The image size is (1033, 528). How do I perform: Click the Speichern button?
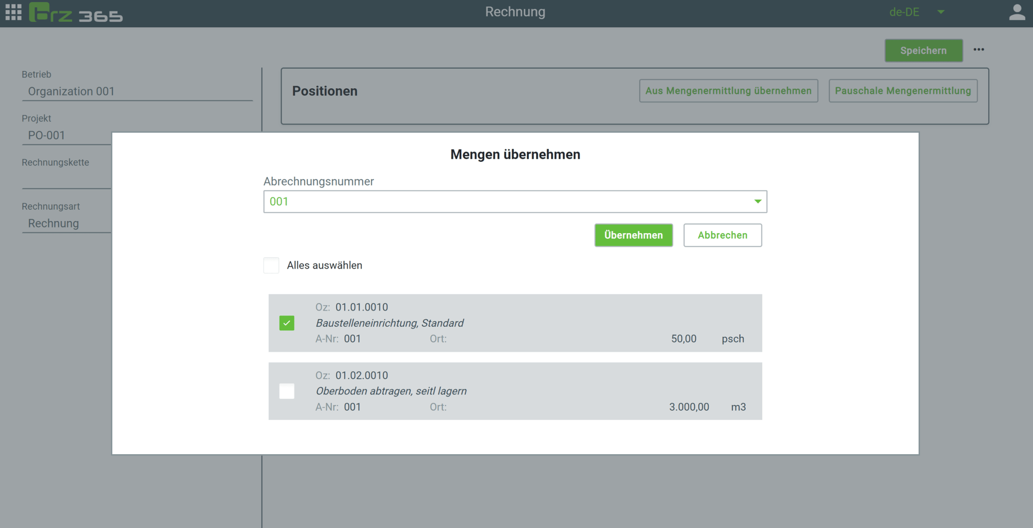click(x=924, y=51)
